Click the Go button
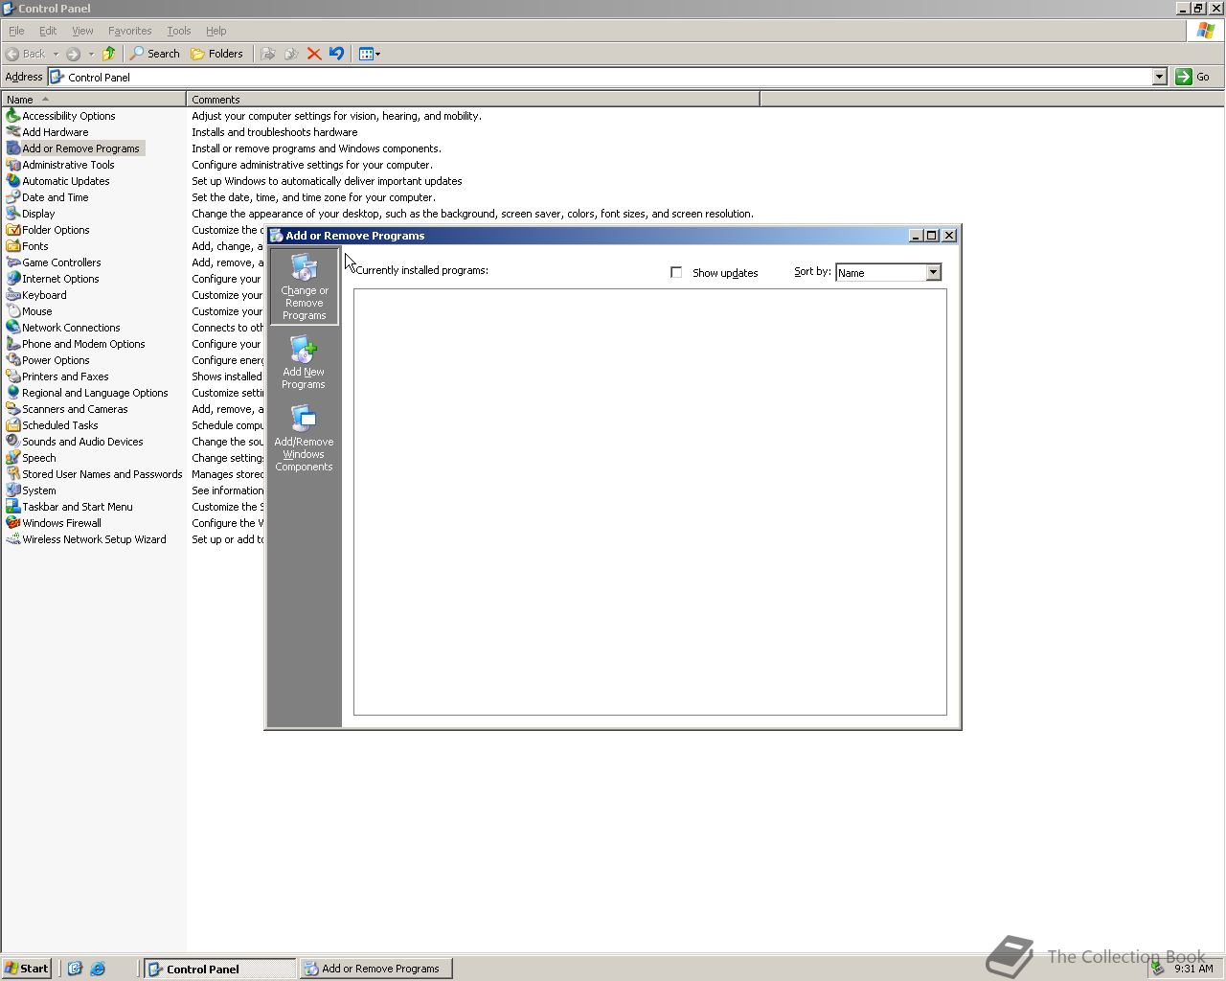The width and height of the screenshot is (1226, 981). [x=1193, y=77]
